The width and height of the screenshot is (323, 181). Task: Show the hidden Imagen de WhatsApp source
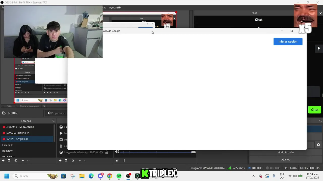(101, 152)
